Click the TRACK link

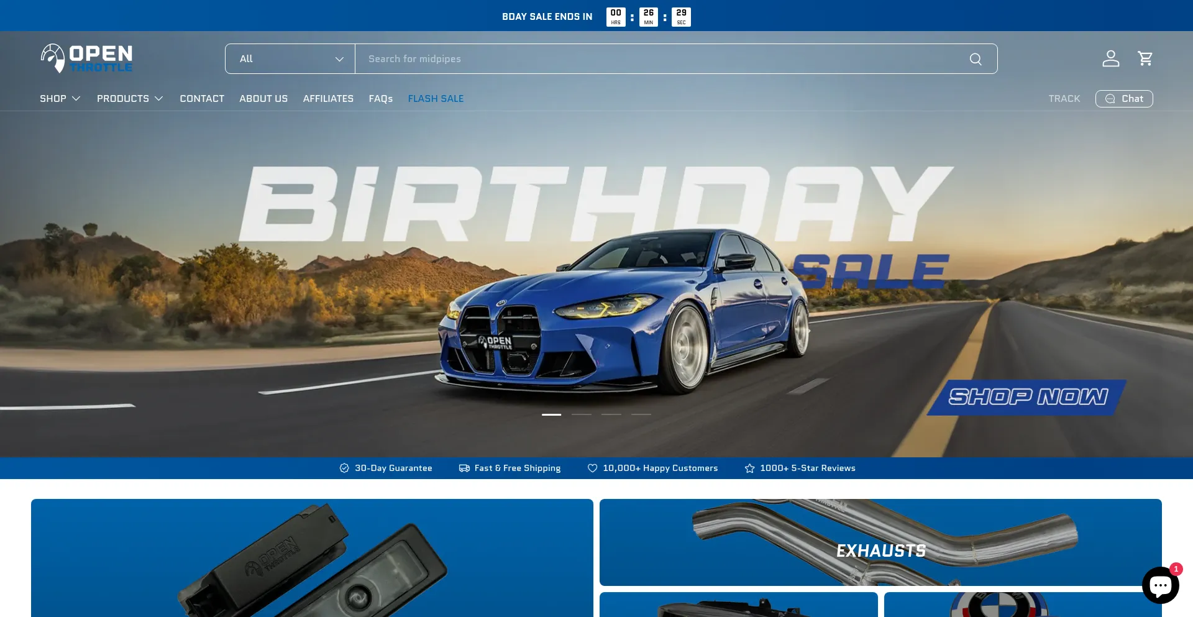tap(1064, 99)
